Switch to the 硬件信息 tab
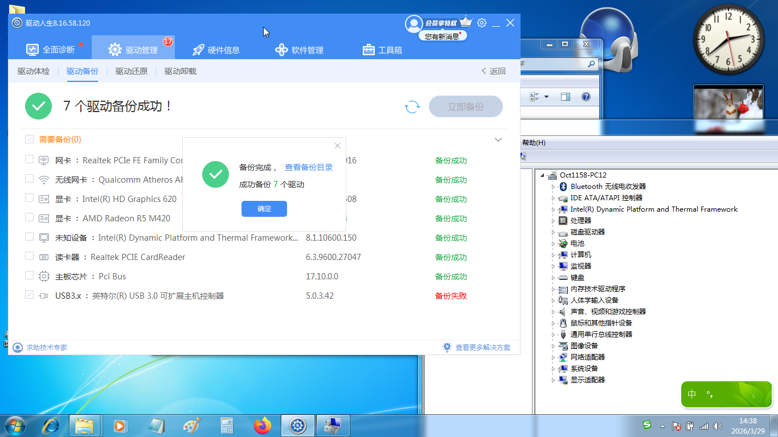This screenshot has width=778, height=437. pyautogui.click(x=216, y=50)
